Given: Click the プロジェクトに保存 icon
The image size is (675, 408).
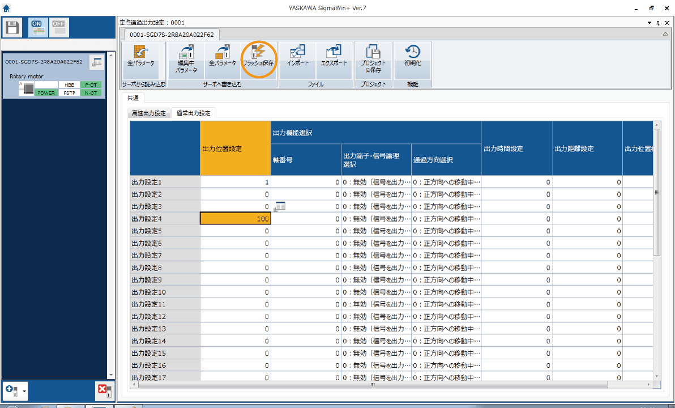Looking at the screenshot, I should click(x=373, y=55).
